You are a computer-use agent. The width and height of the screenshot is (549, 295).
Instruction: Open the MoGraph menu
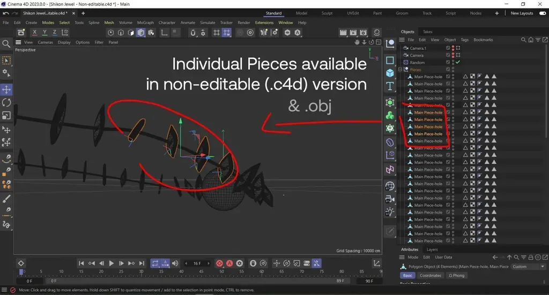pyautogui.click(x=145, y=22)
